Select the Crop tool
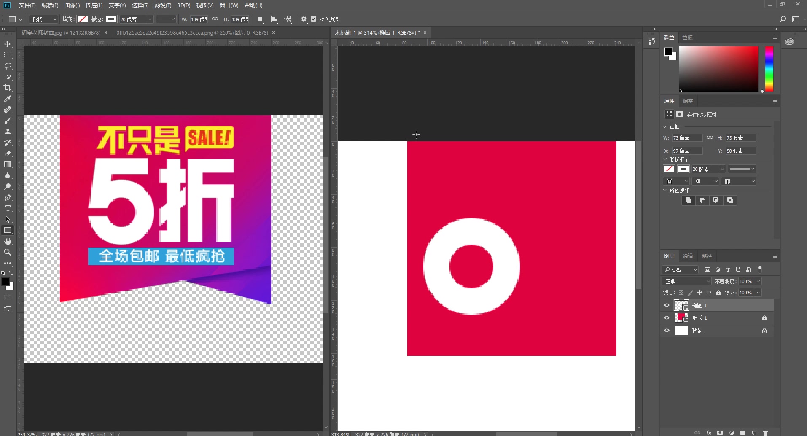The width and height of the screenshot is (807, 436). (8, 88)
